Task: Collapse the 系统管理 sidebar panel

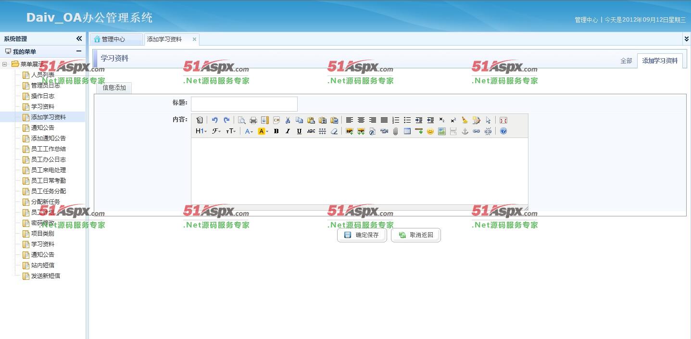Action: pos(79,38)
